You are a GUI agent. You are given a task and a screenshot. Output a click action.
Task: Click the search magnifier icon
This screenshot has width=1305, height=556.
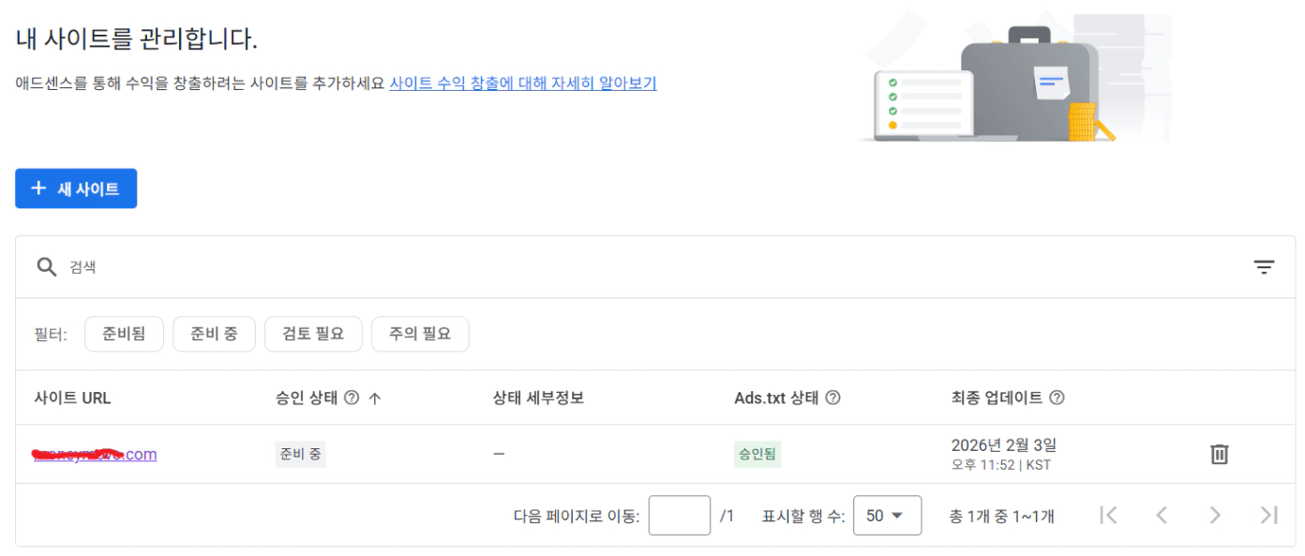point(47,267)
